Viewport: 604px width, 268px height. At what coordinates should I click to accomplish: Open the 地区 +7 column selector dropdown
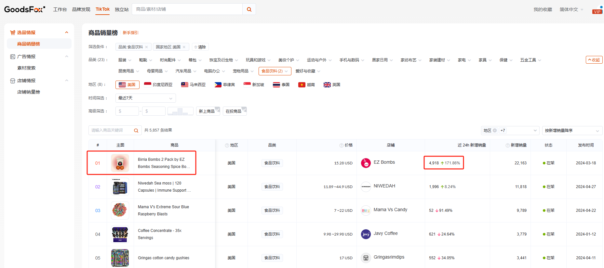click(510, 131)
